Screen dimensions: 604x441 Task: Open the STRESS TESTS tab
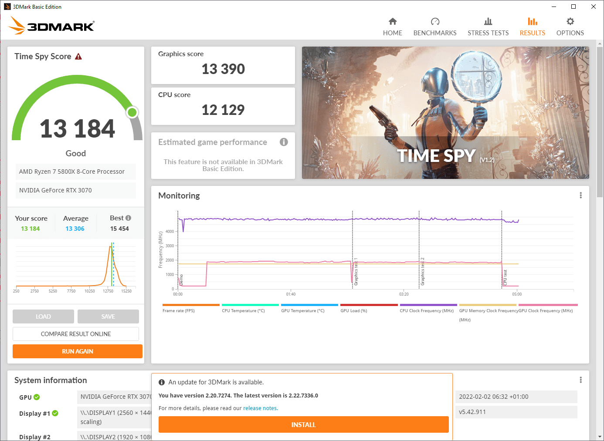(x=488, y=27)
